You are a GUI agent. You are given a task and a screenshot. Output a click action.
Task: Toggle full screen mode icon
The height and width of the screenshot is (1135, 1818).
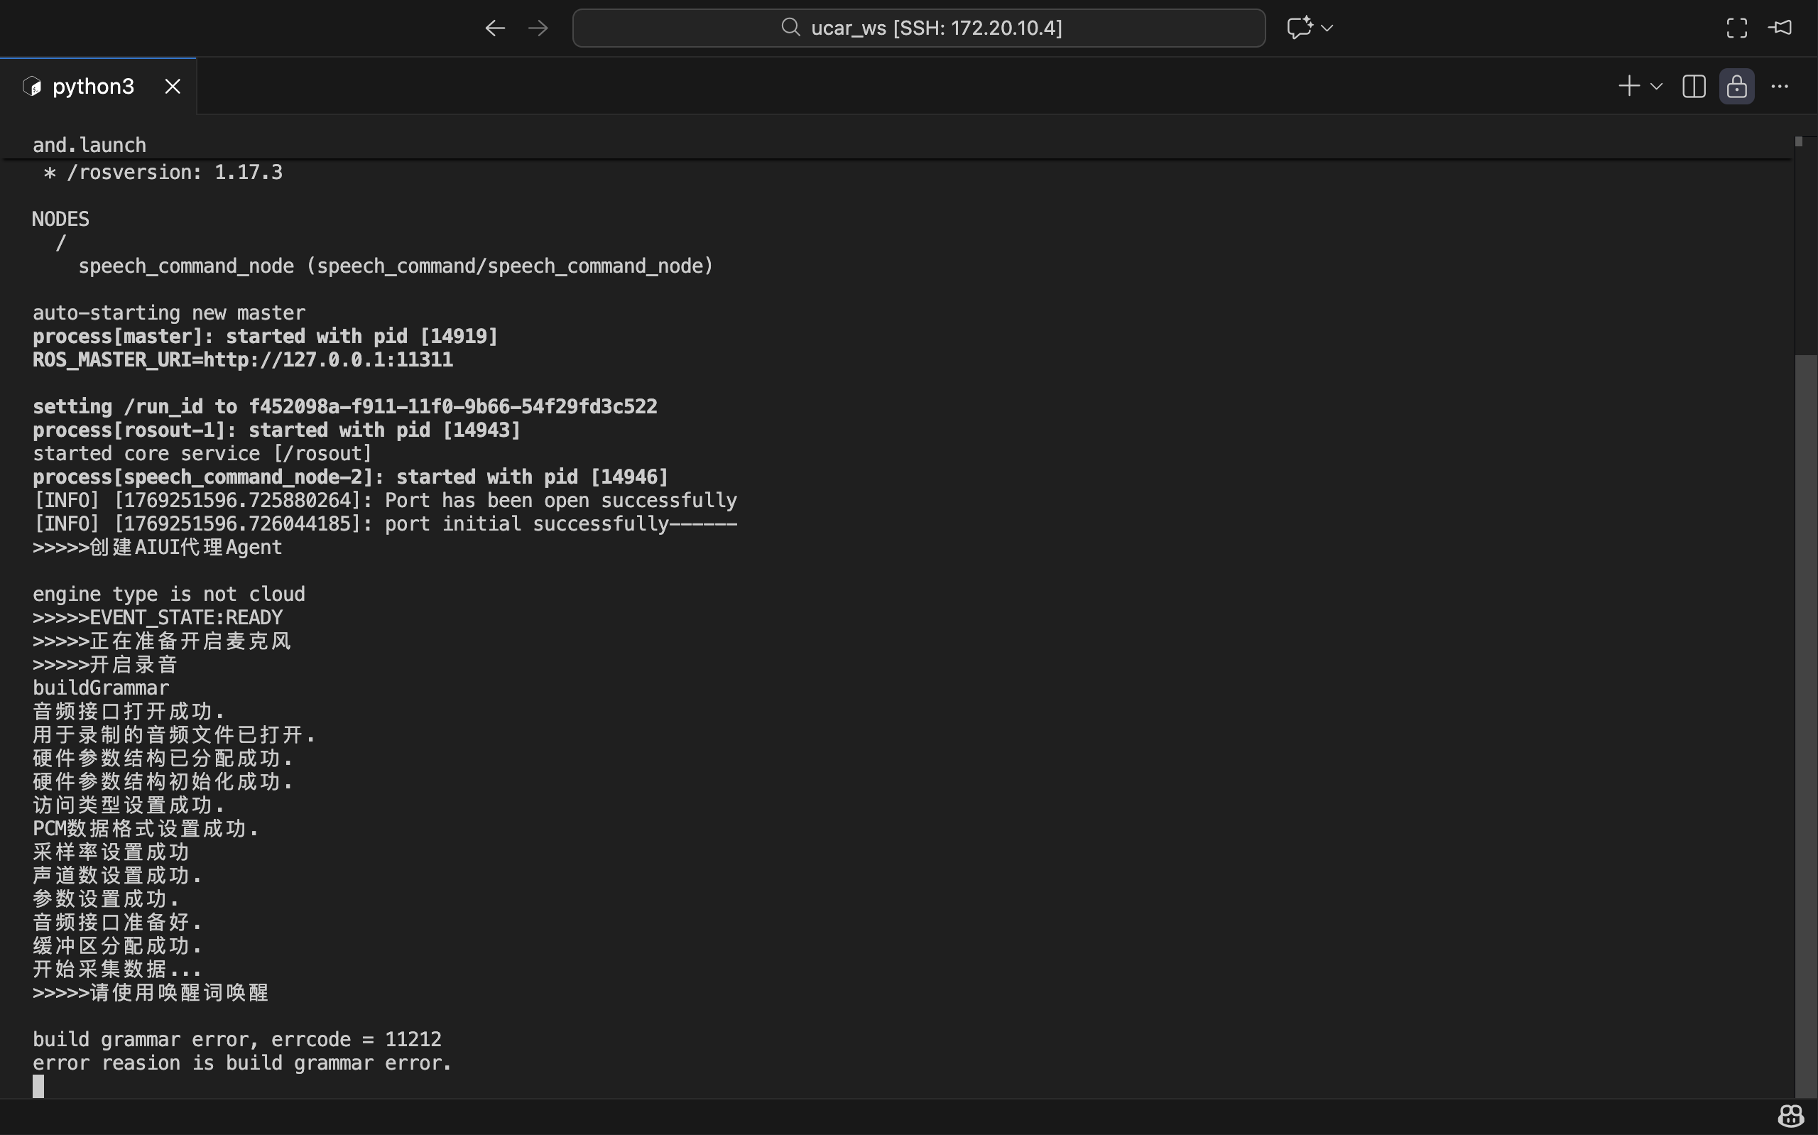point(1736,28)
